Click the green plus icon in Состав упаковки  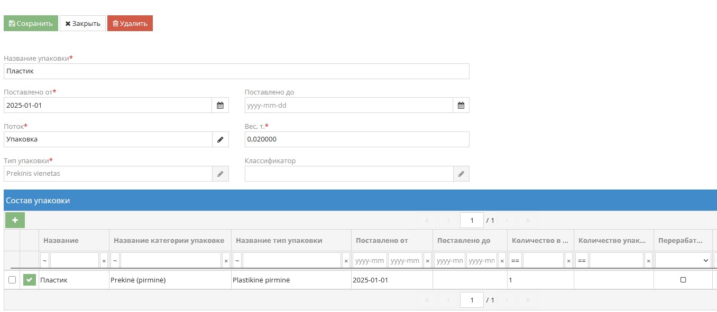[15, 220]
